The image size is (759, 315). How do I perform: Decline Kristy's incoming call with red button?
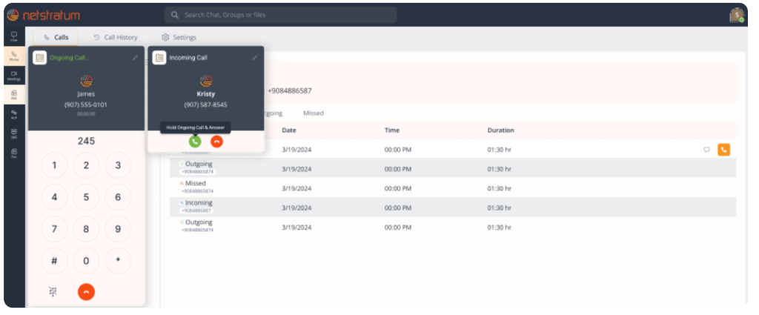(217, 142)
